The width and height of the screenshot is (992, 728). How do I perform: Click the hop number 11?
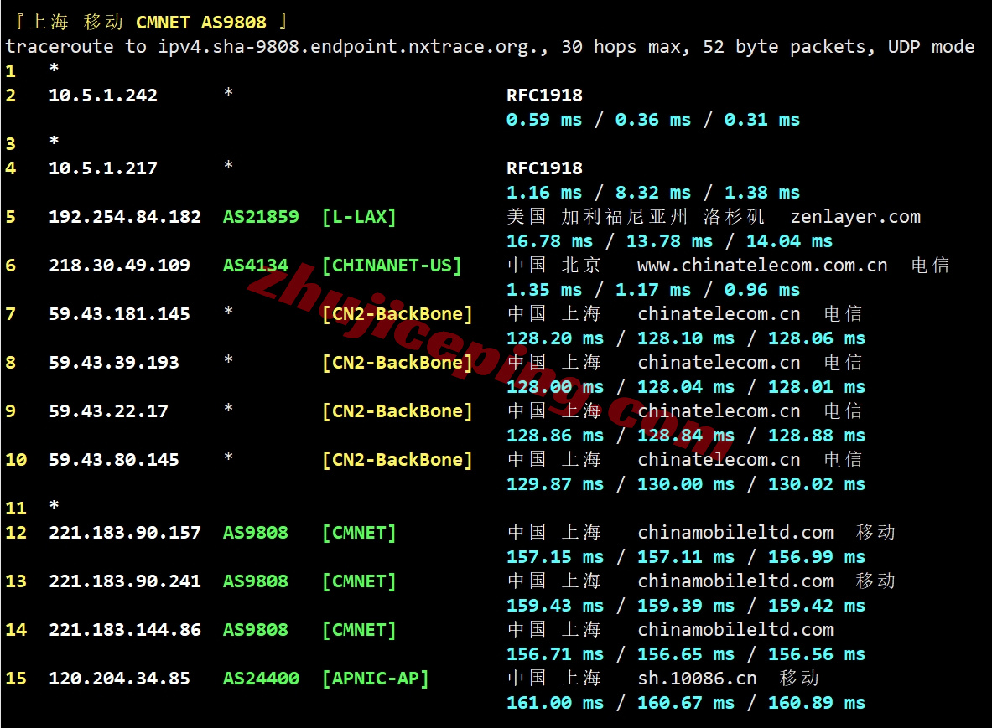16,508
